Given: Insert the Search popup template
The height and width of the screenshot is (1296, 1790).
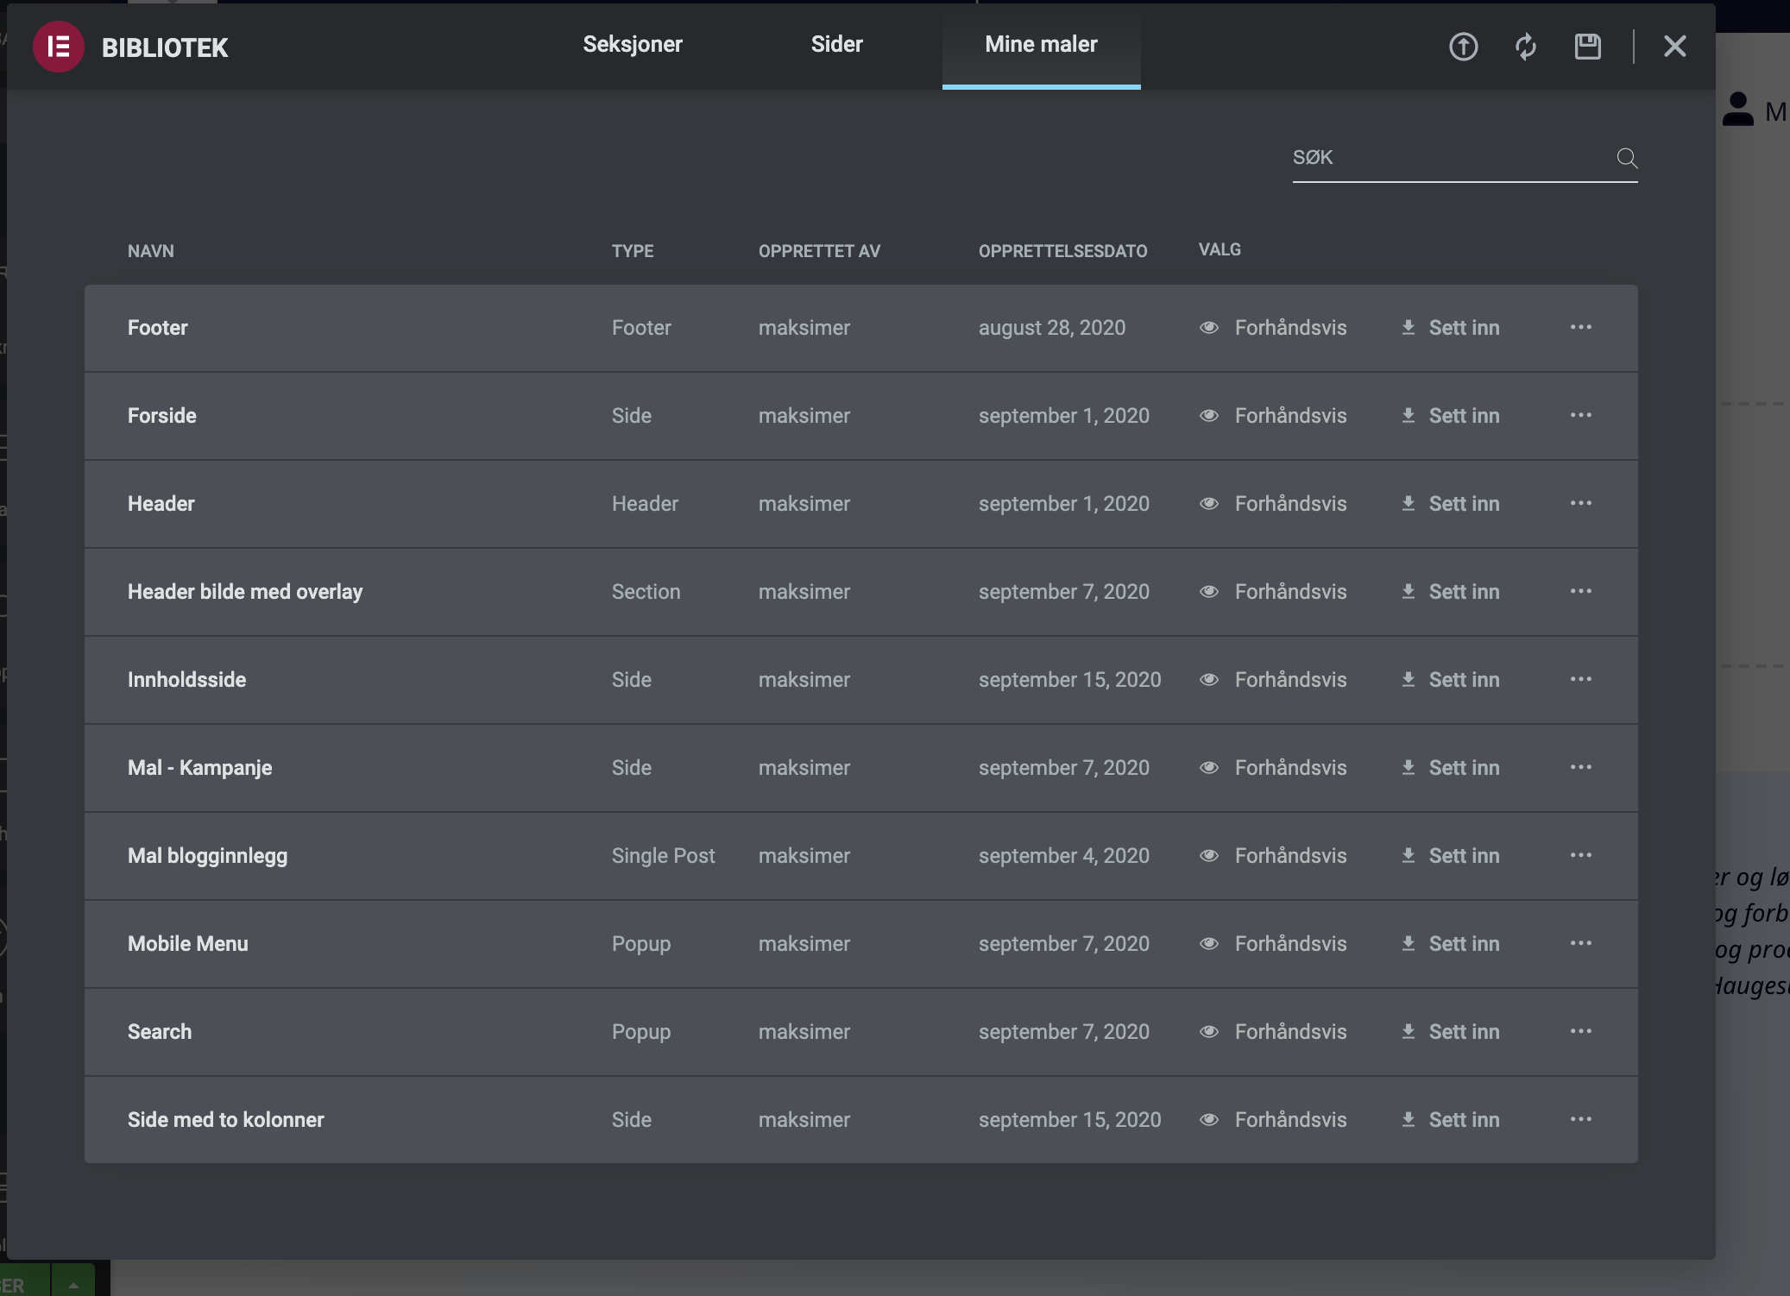Looking at the screenshot, I should pos(1450,1032).
